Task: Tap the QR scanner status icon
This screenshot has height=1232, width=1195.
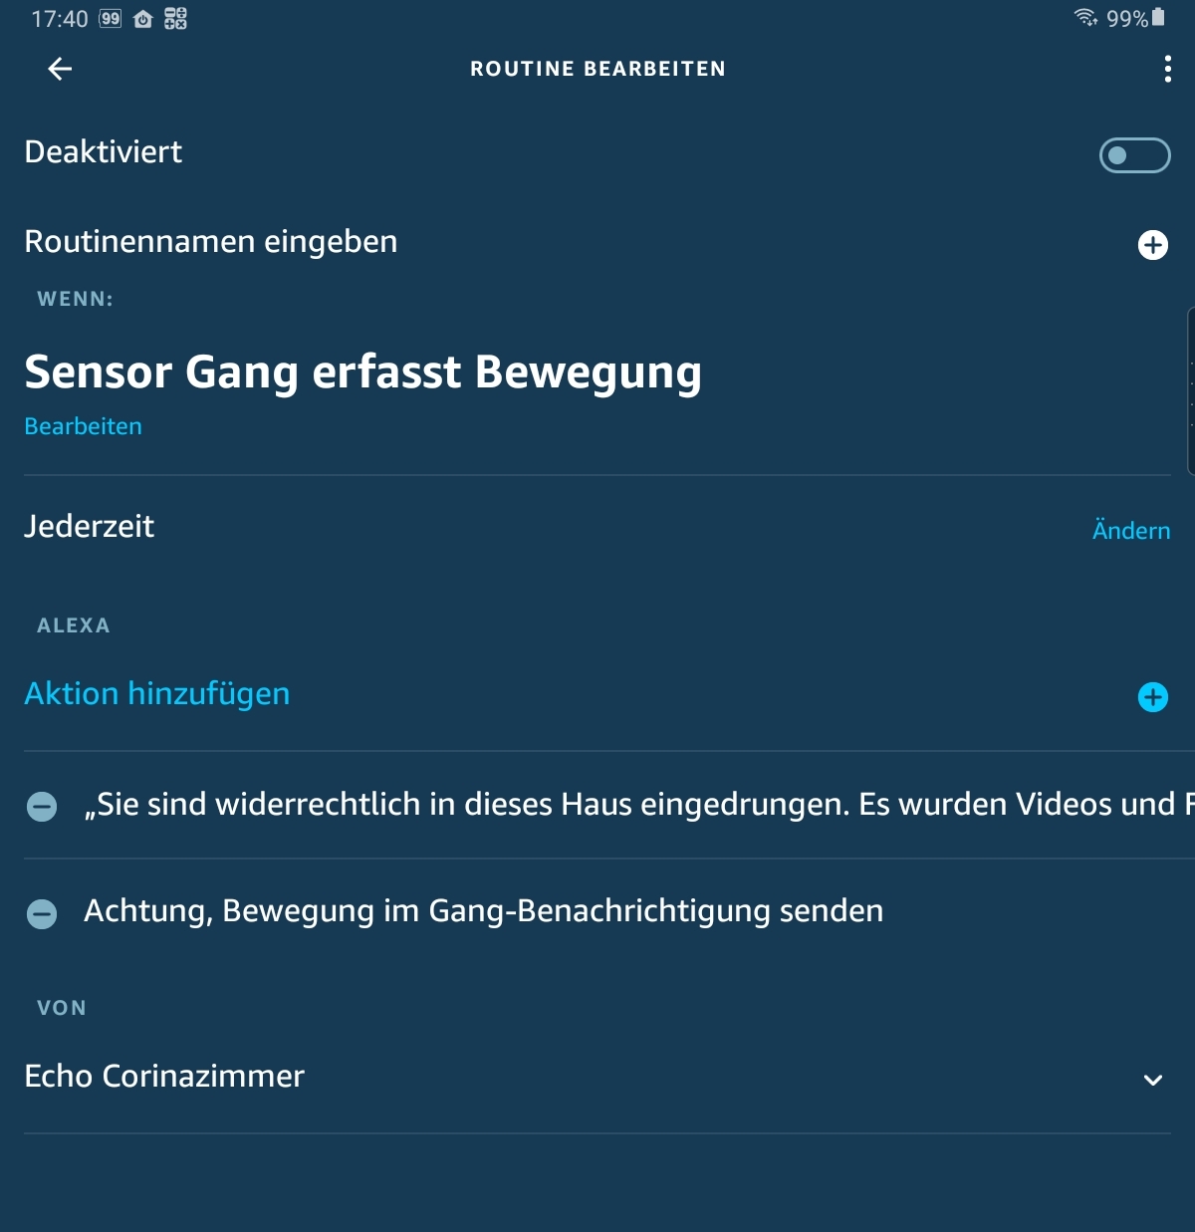Action: click(175, 18)
